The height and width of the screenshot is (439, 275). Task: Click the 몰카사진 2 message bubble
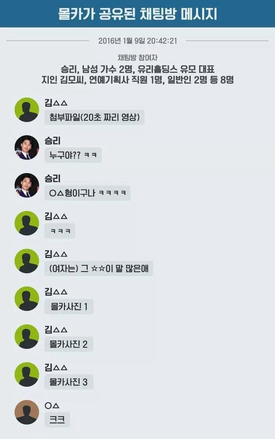click(69, 344)
